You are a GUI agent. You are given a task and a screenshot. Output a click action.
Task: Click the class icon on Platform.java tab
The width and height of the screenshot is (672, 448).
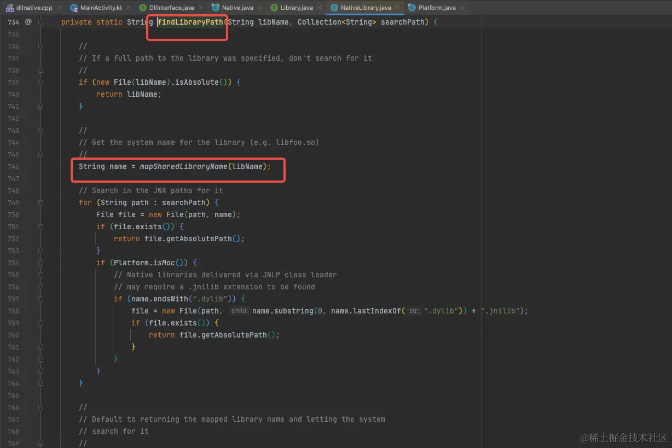click(412, 8)
